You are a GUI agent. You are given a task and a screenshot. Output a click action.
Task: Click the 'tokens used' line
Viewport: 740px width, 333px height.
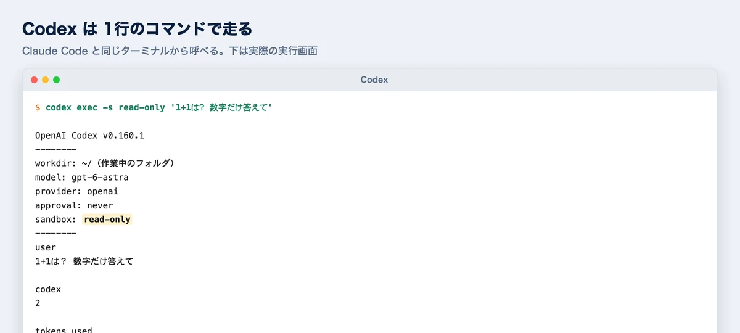tap(64, 330)
